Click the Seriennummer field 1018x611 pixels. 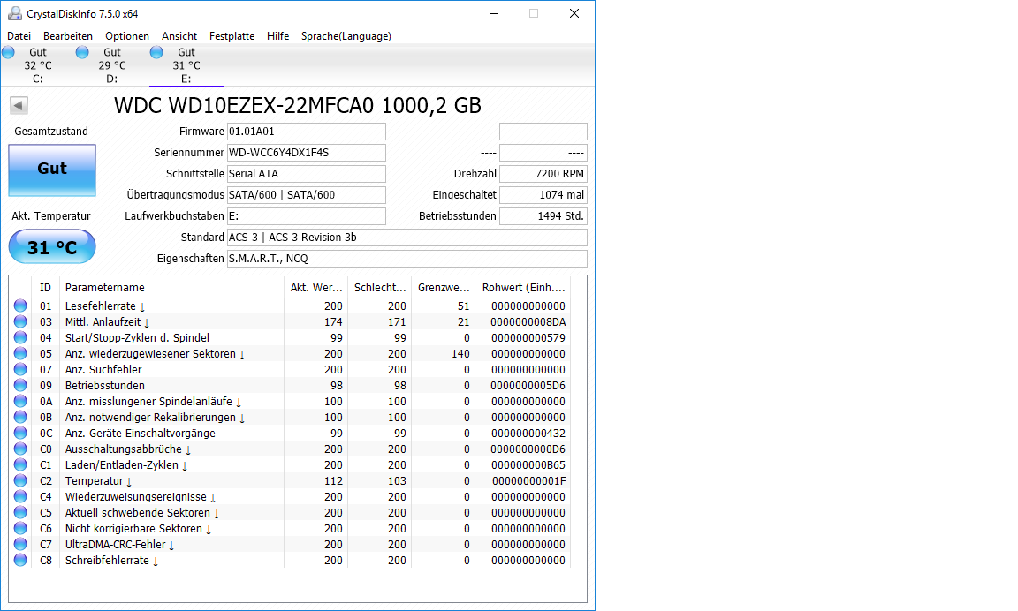[307, 153]
